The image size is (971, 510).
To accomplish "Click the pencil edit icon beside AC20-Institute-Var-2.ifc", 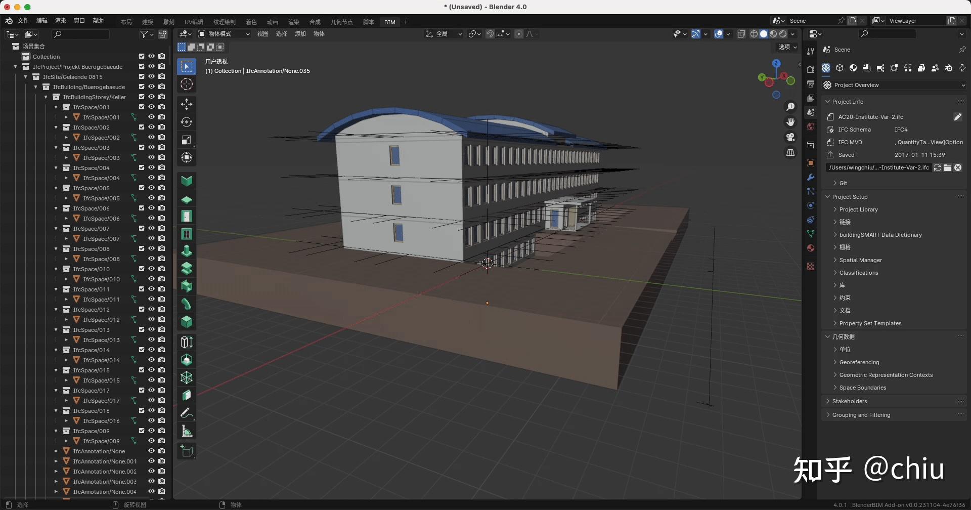I will tap(957, 117).
